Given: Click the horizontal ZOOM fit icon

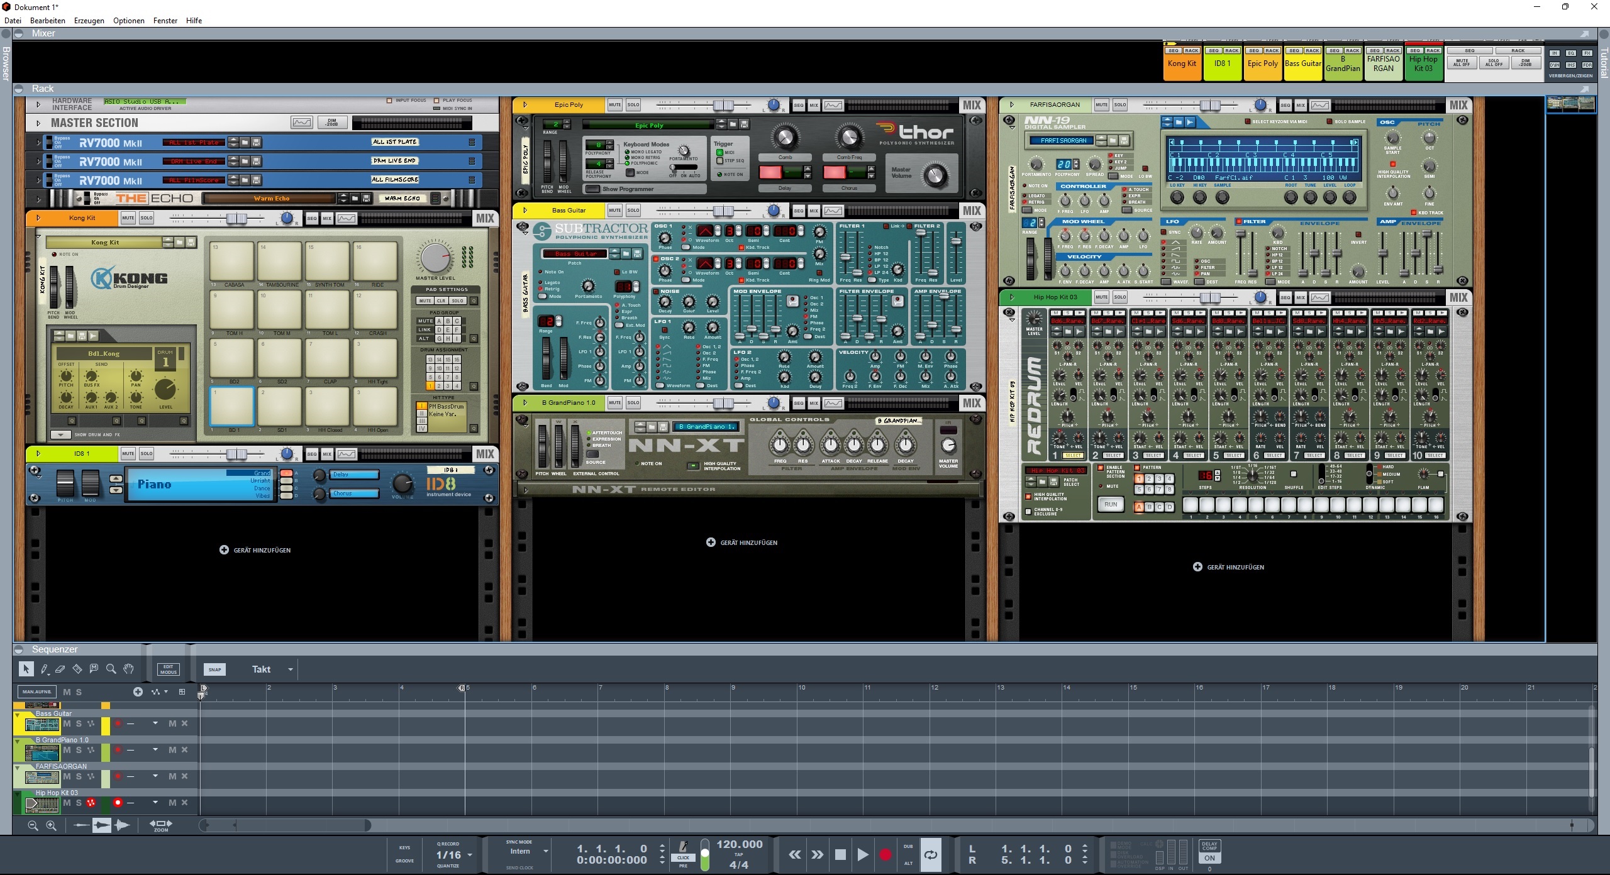Looking at the screenshot, I should click(x=160, y=825).
